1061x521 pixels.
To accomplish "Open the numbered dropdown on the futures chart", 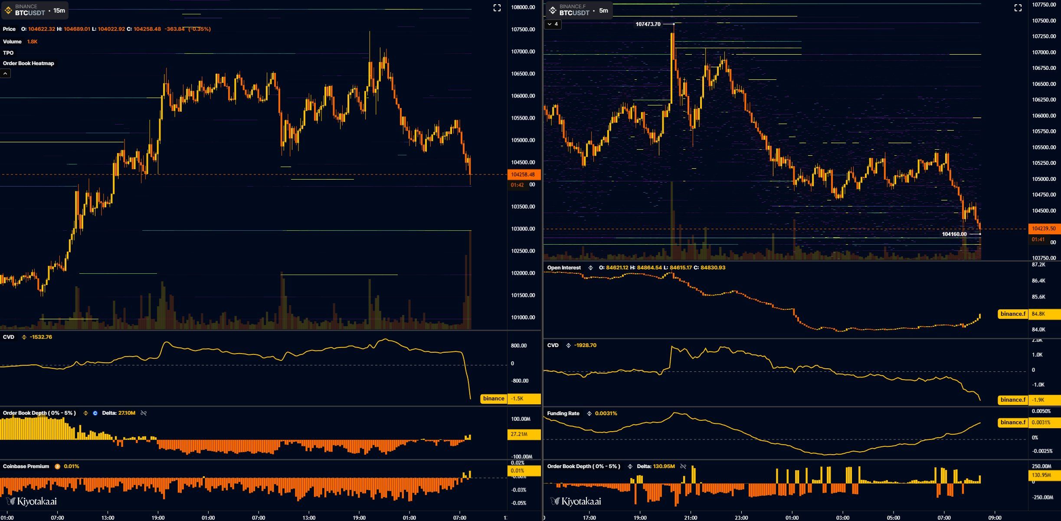I will pyautogui.click(x=553, y=24).
